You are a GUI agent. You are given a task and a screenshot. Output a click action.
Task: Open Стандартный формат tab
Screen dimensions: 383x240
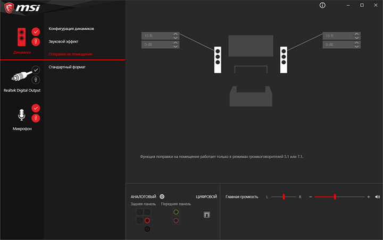pos(67,67)
